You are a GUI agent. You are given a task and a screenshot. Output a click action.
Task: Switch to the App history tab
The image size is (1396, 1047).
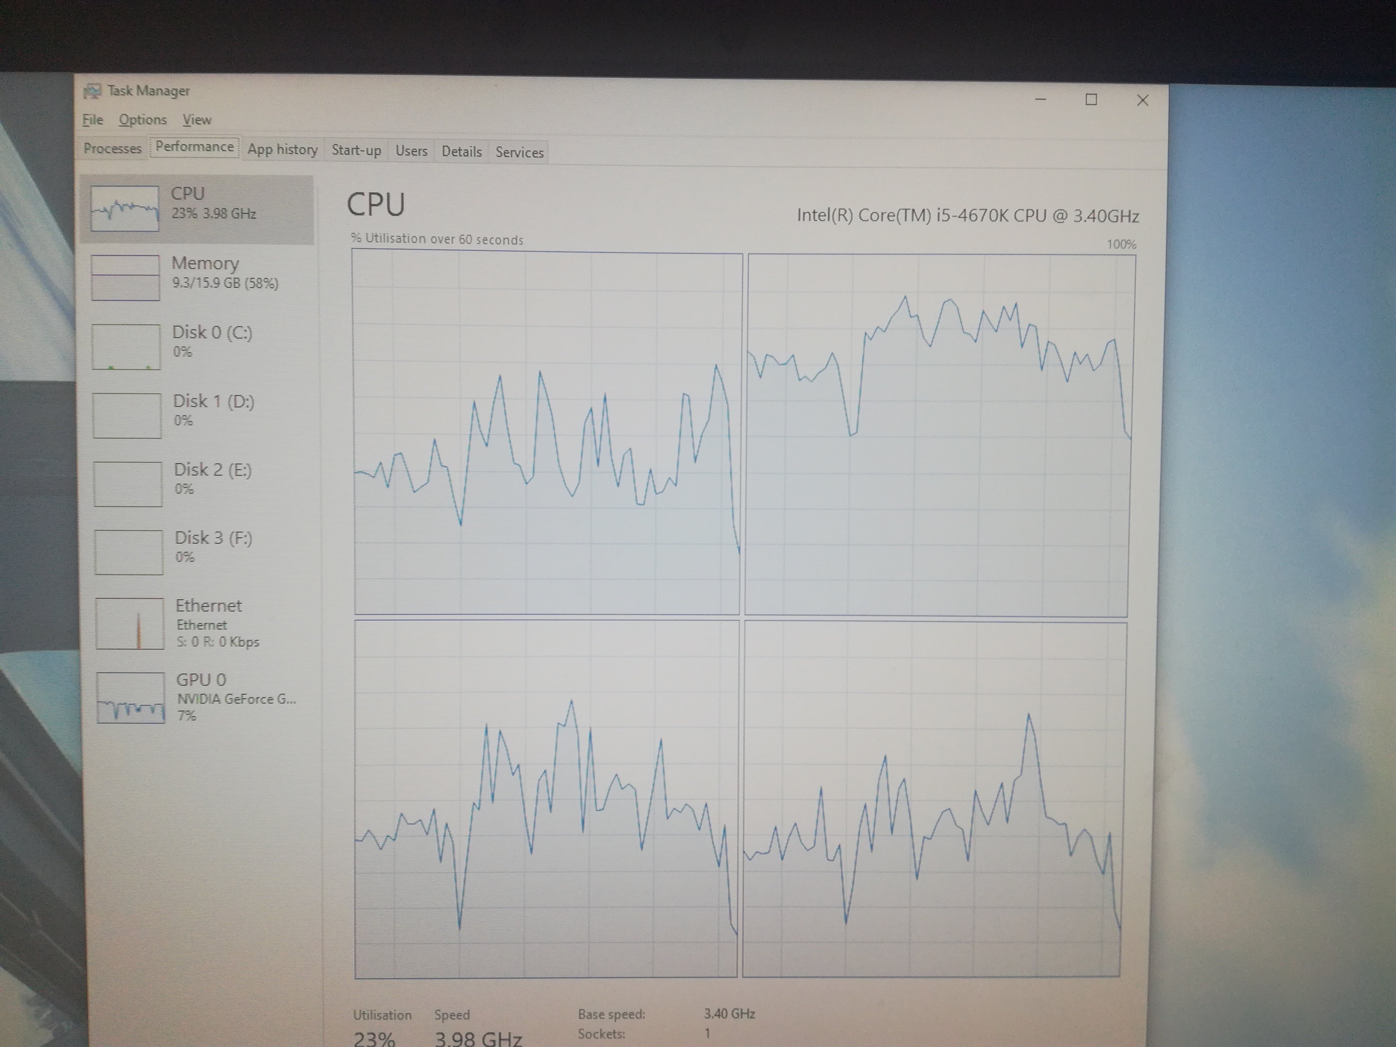point(282,150)
